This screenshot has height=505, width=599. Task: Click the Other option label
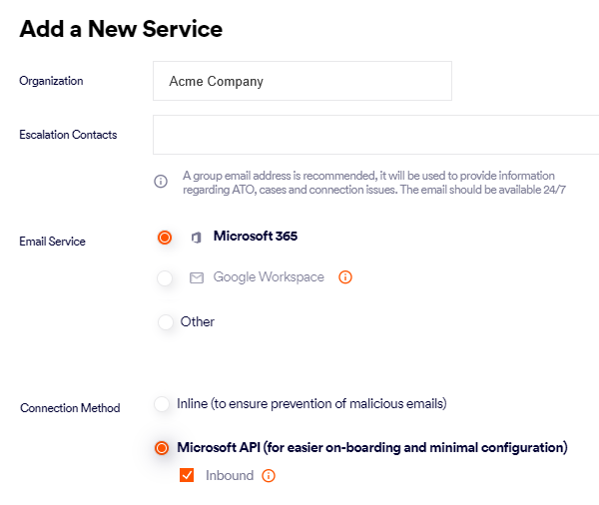pos(198,321)
